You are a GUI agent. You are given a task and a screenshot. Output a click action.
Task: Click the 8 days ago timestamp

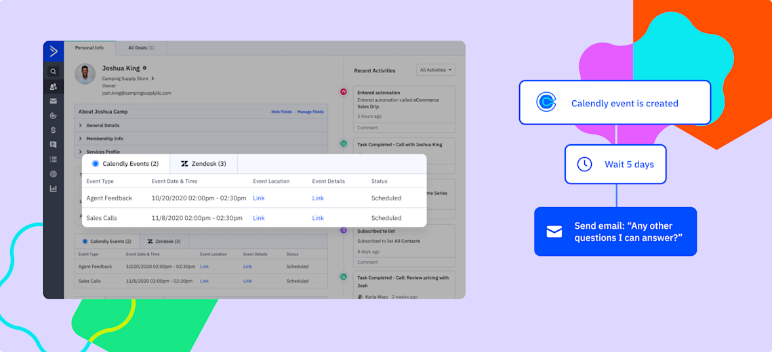click(368, 251)
